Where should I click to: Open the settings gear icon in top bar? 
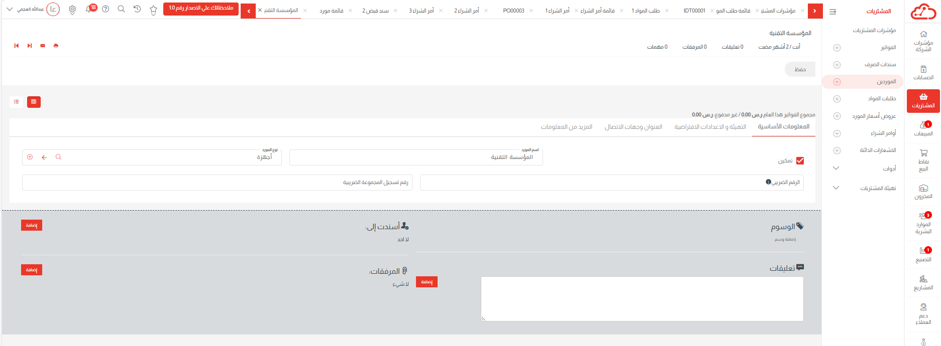point(72,10)
